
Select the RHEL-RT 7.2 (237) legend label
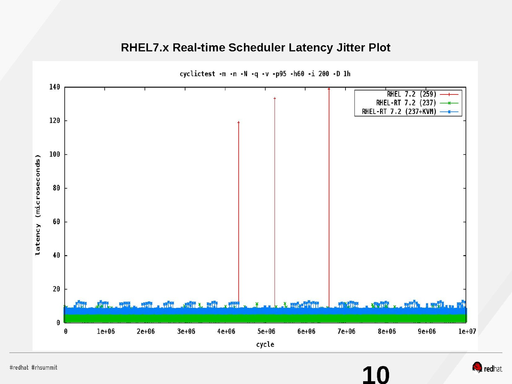(406, 103)
